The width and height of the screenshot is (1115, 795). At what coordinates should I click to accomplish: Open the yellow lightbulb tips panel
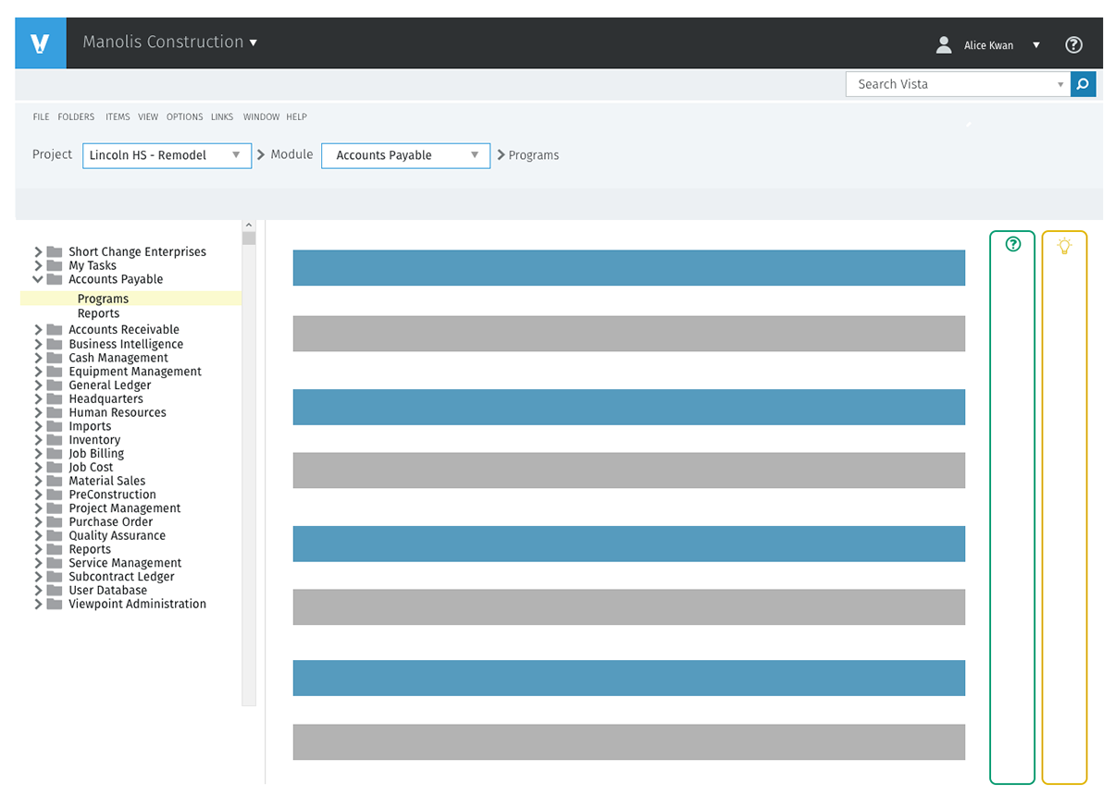pos(1064,246)
